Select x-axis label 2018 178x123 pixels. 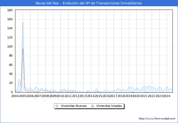pyautogui.click(x=121, y=96)
